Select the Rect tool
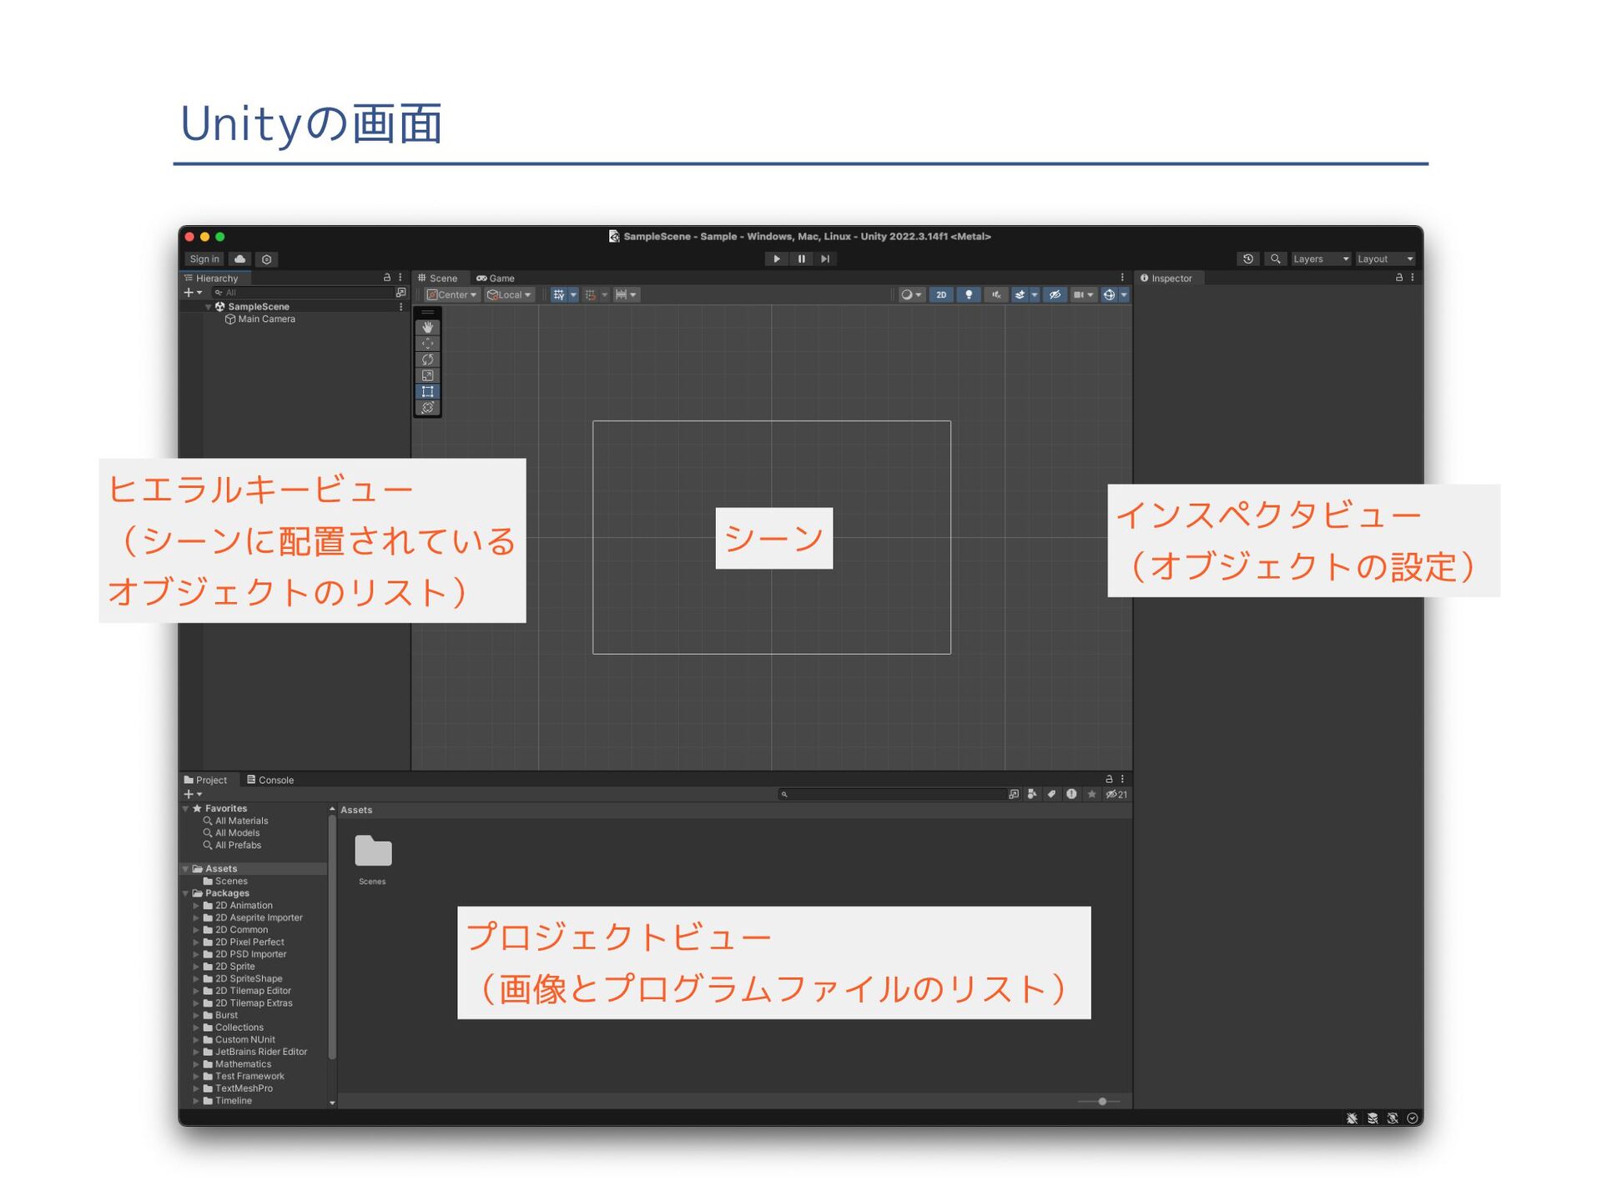This screenshot has width=1602, height=1201. point(427,391)
